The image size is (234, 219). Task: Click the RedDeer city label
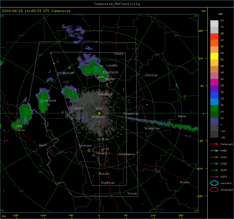tap(110, 79)
